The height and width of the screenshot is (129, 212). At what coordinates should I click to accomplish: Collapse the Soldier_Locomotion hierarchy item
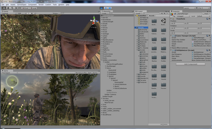pos(102,60)
